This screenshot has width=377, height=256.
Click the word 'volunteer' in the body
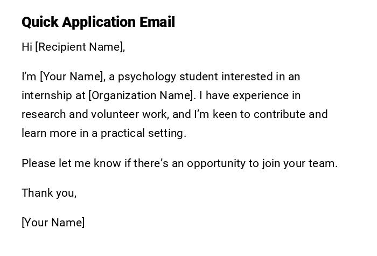click(x=115, y=114)
